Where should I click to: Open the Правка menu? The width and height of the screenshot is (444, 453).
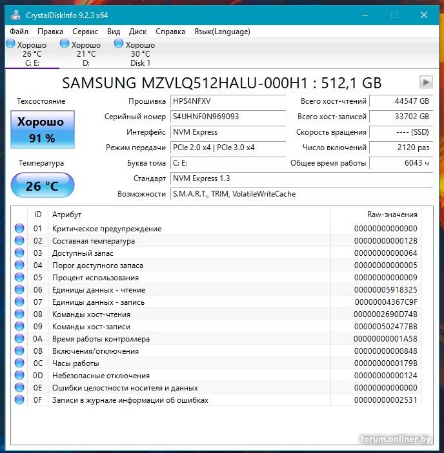click(x=50, y=32)
